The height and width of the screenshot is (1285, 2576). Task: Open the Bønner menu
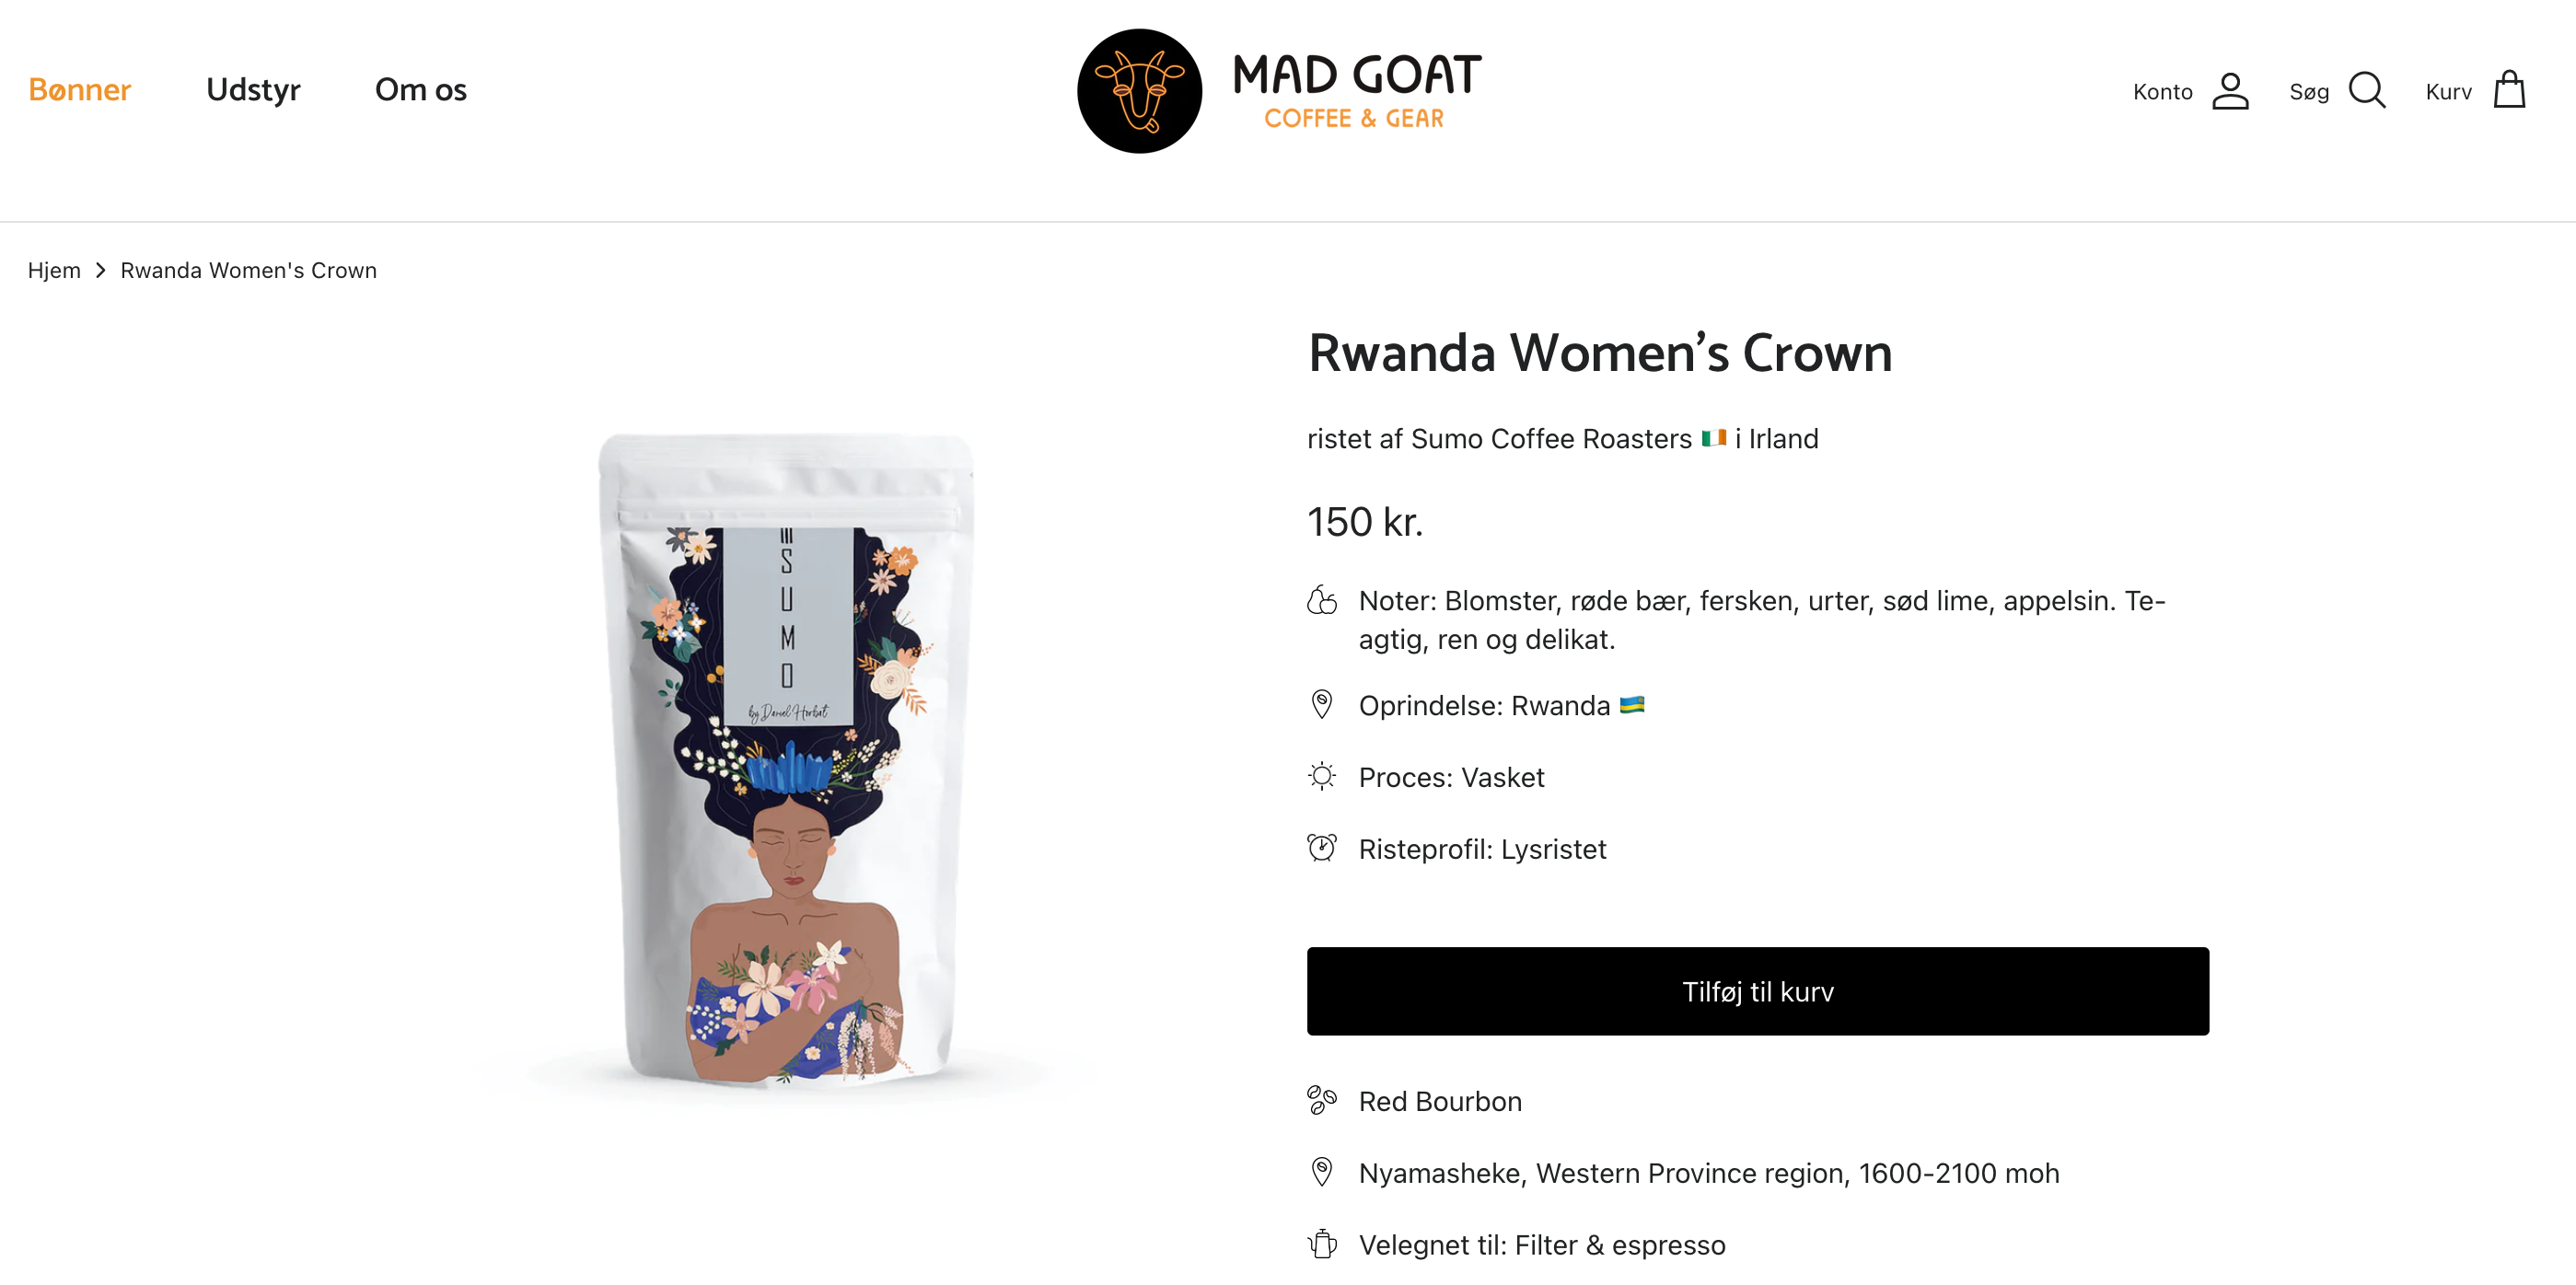[80, 90]
